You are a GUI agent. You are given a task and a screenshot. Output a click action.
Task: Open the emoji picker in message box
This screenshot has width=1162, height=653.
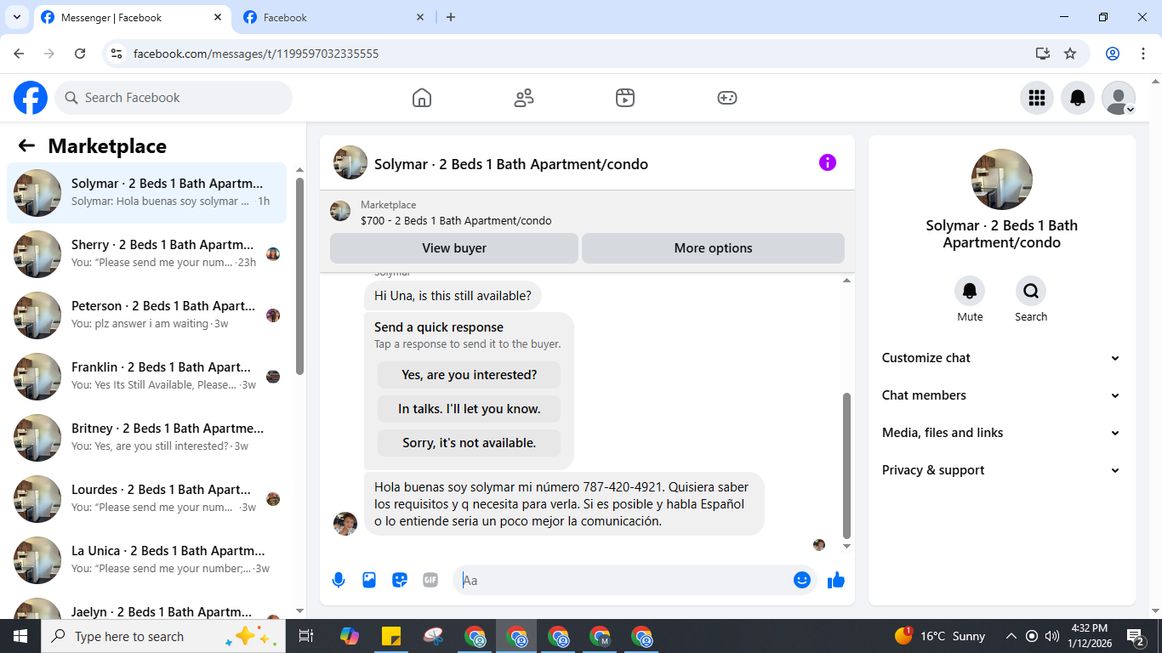[801, 580]
